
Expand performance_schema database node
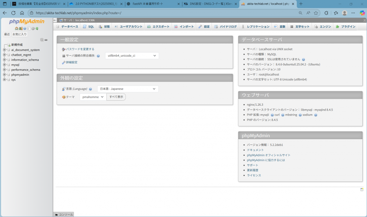click(4, 70)
